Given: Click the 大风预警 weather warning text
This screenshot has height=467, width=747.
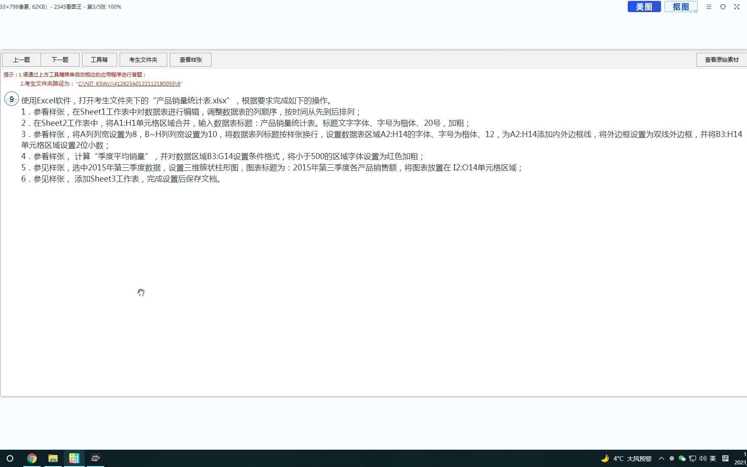Looking at the screenshot, I should (x=639, y=459).
